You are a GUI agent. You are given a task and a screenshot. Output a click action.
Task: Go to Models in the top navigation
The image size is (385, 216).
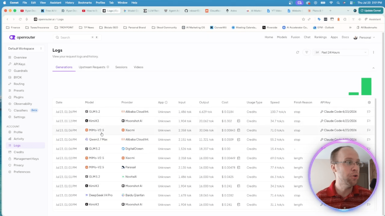(282, 37)
